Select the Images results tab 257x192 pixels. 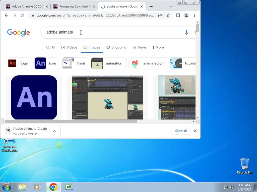(x=92, y=47)
